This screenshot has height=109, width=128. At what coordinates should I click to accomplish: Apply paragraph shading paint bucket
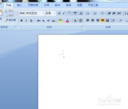pyautogui.click(x=120, y=20)
